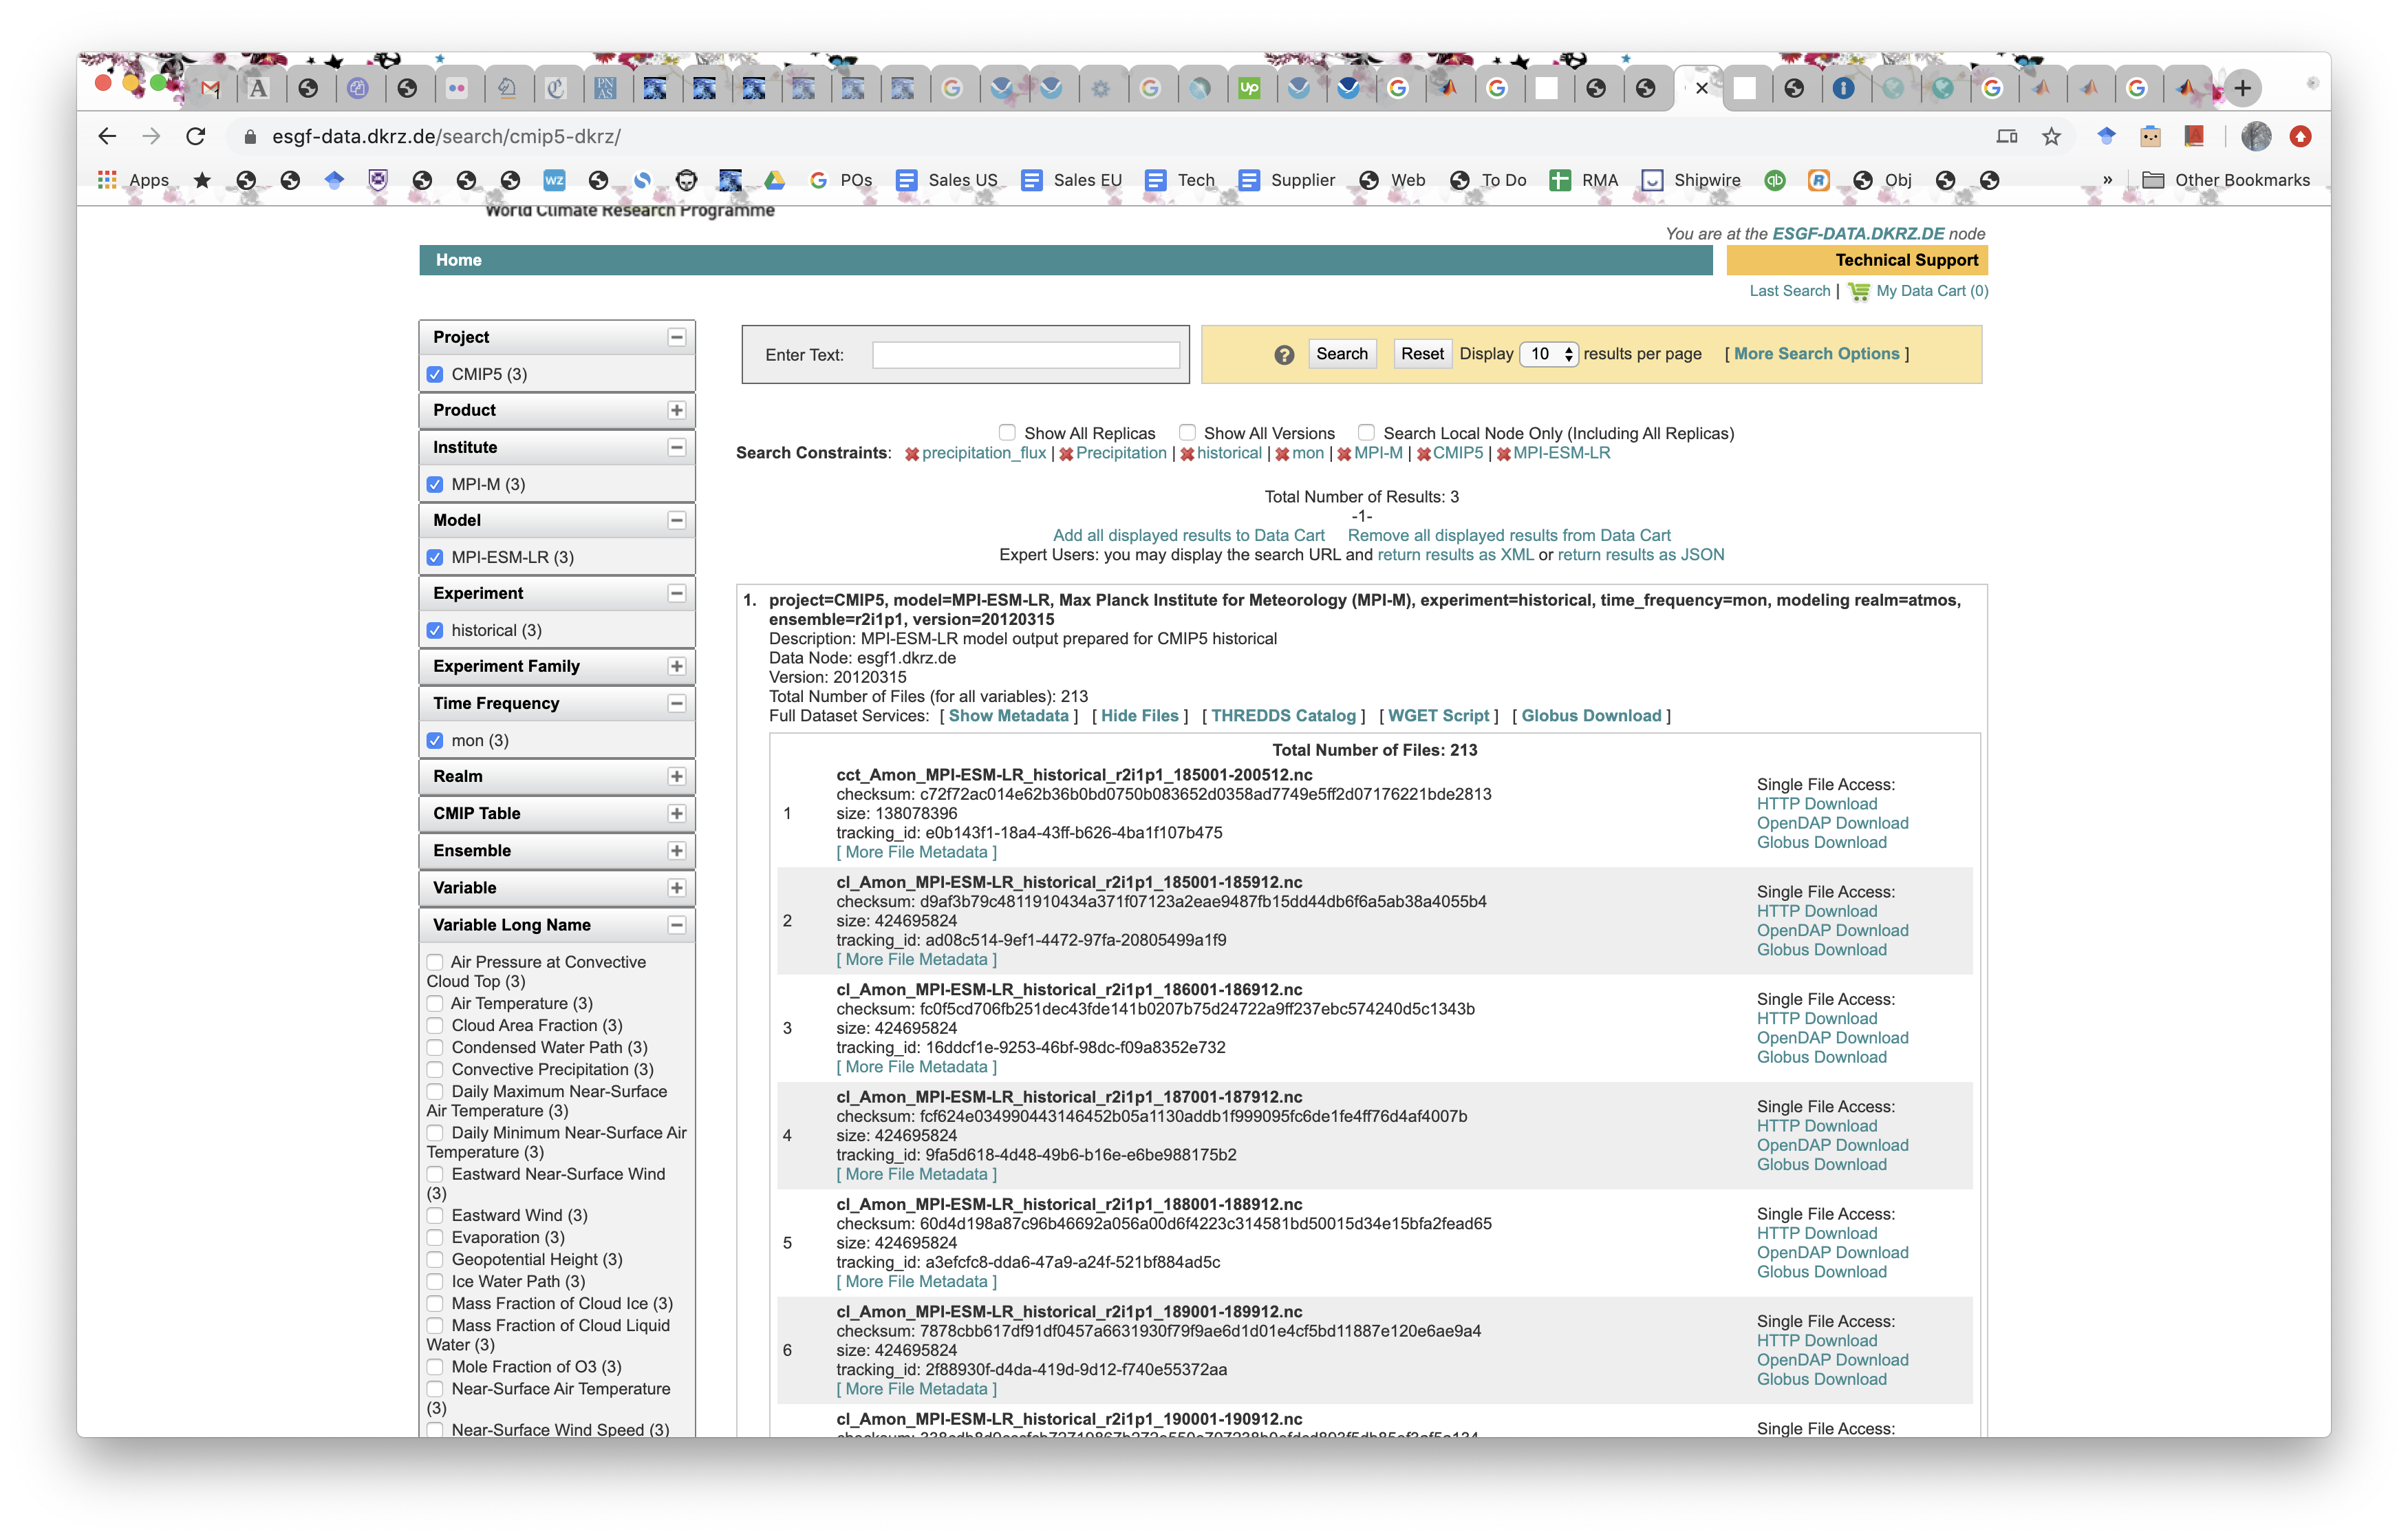Collapse the Variable Long Name section
Image resolution: width=2408 pixels, height=1539 pixels.
pos(677,924)
